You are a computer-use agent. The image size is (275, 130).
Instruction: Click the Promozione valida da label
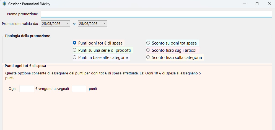[20, 24]
